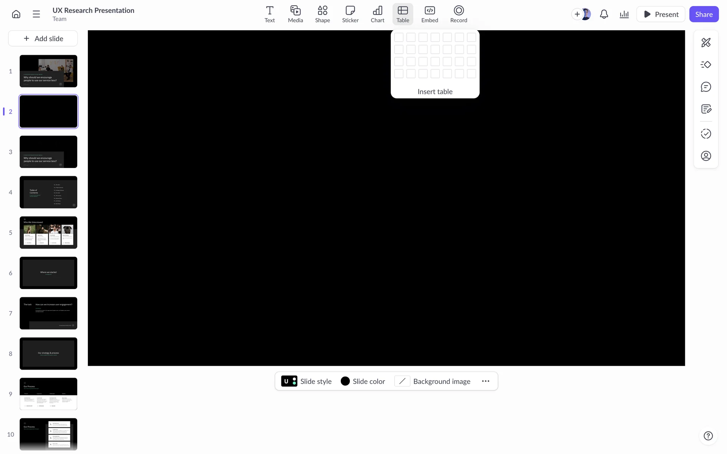Select slide 5 thumbnail
727x454 pixels.
coord(48,232)
